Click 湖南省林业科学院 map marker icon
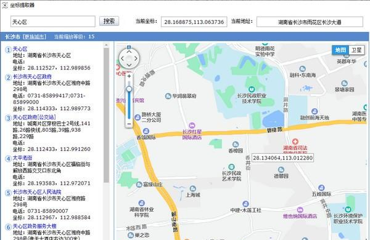This screenshot has height=240, width=370. [x=142, y=203]
